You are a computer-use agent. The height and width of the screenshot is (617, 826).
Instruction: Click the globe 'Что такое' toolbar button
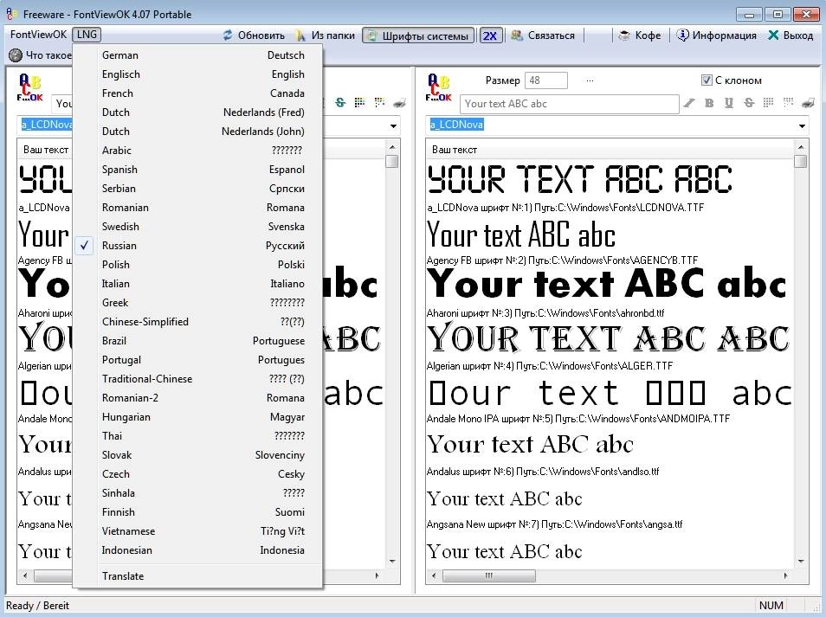tap(40, 55)
